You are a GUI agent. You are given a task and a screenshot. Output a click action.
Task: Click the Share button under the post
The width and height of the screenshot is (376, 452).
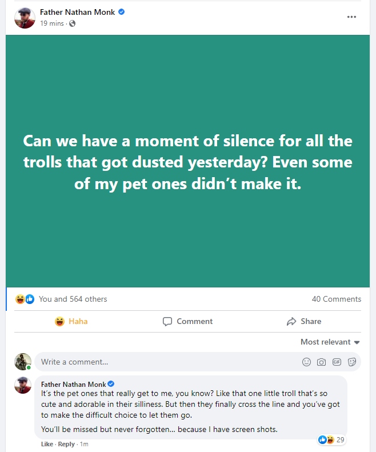304,321
